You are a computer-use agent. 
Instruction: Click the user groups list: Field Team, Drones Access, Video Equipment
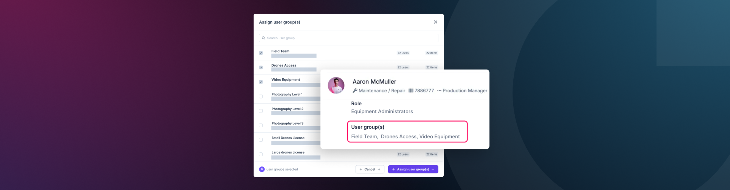[405, 136]
